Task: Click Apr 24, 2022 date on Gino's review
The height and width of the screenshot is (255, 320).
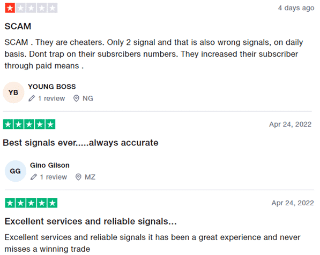Action: 291,125
